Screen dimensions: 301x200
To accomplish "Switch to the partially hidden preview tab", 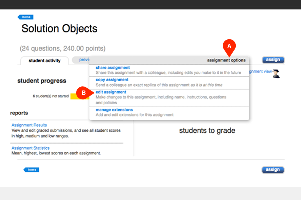I will (x=80, y=60).
